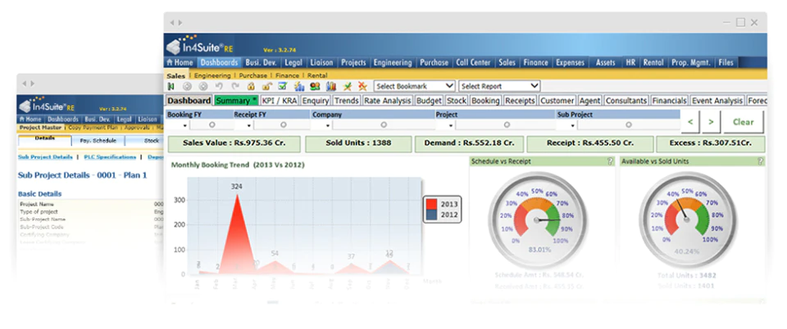Click the red 2013 legend swatch
Image resolution: width=787 pixels, height=329 pixels.
point(432,204)
